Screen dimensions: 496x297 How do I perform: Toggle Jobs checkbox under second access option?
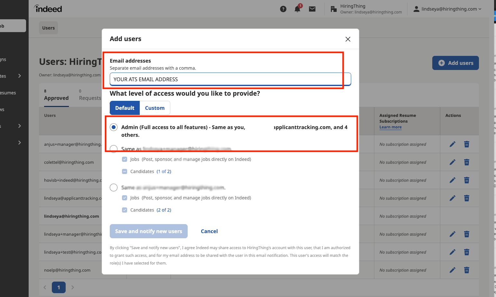click(x=125, y=159)
